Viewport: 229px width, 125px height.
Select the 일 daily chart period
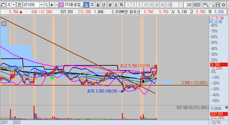point(87,5)
